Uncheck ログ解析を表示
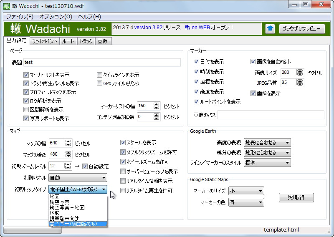 click(x=26, y=101)
